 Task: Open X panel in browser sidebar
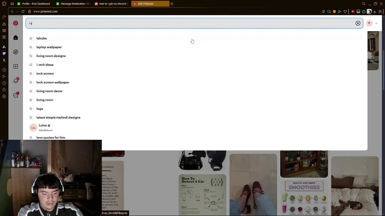point(4,60)
